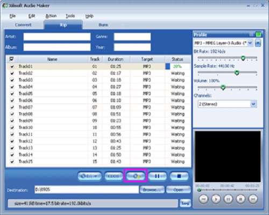Select the Rip tab
The width and height of the screenshot is (269, 215).
click(63, 25)
